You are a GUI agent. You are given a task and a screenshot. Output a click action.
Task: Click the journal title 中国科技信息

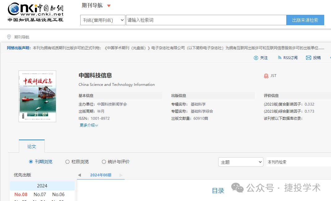[95, 75]
